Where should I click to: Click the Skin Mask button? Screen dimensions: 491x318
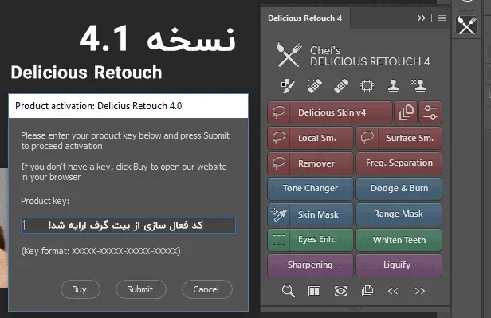[x=310, y=214]
